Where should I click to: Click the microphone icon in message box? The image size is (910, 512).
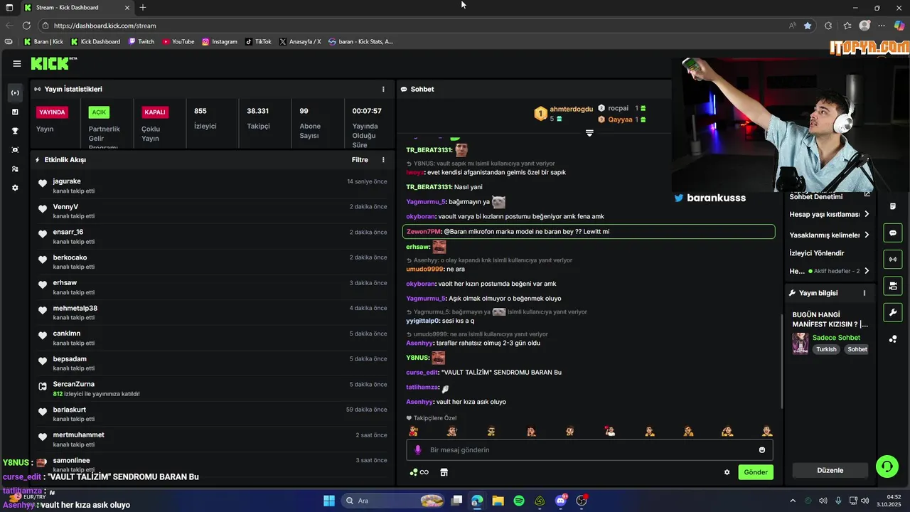[418, 450]
